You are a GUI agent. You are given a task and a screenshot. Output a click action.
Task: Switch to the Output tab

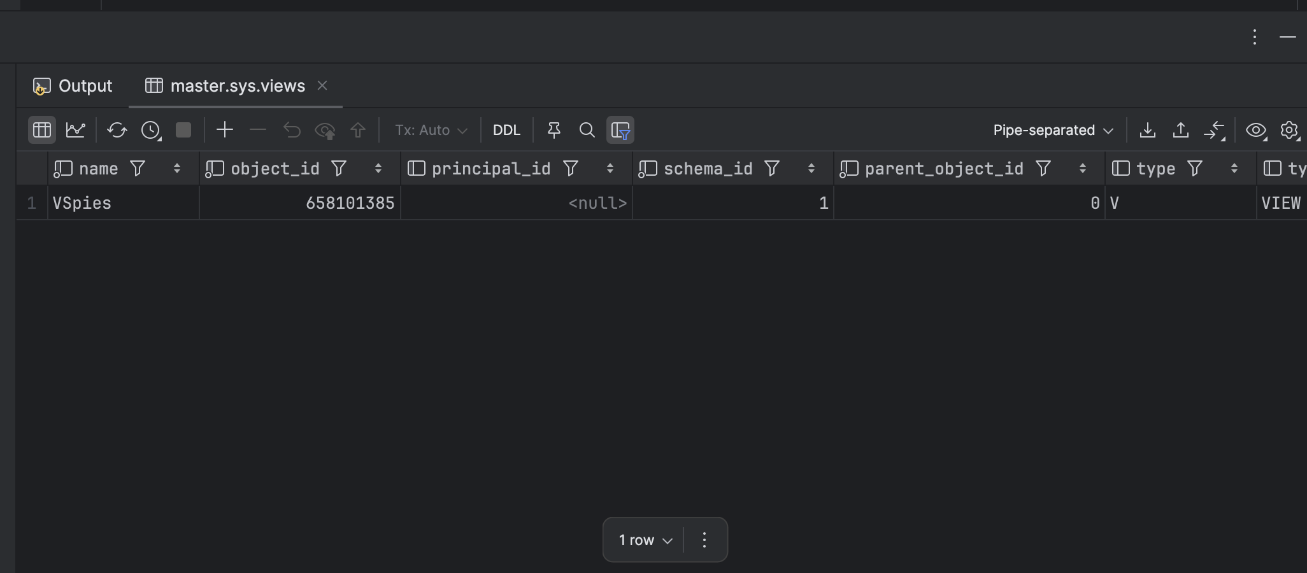point(73,86)
